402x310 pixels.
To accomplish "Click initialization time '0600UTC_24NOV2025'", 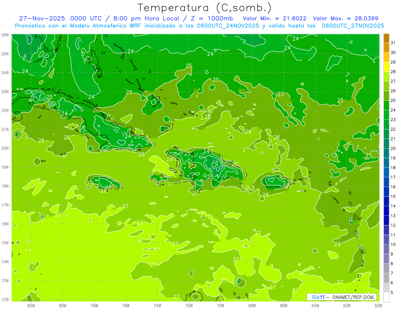I will 227,26.
